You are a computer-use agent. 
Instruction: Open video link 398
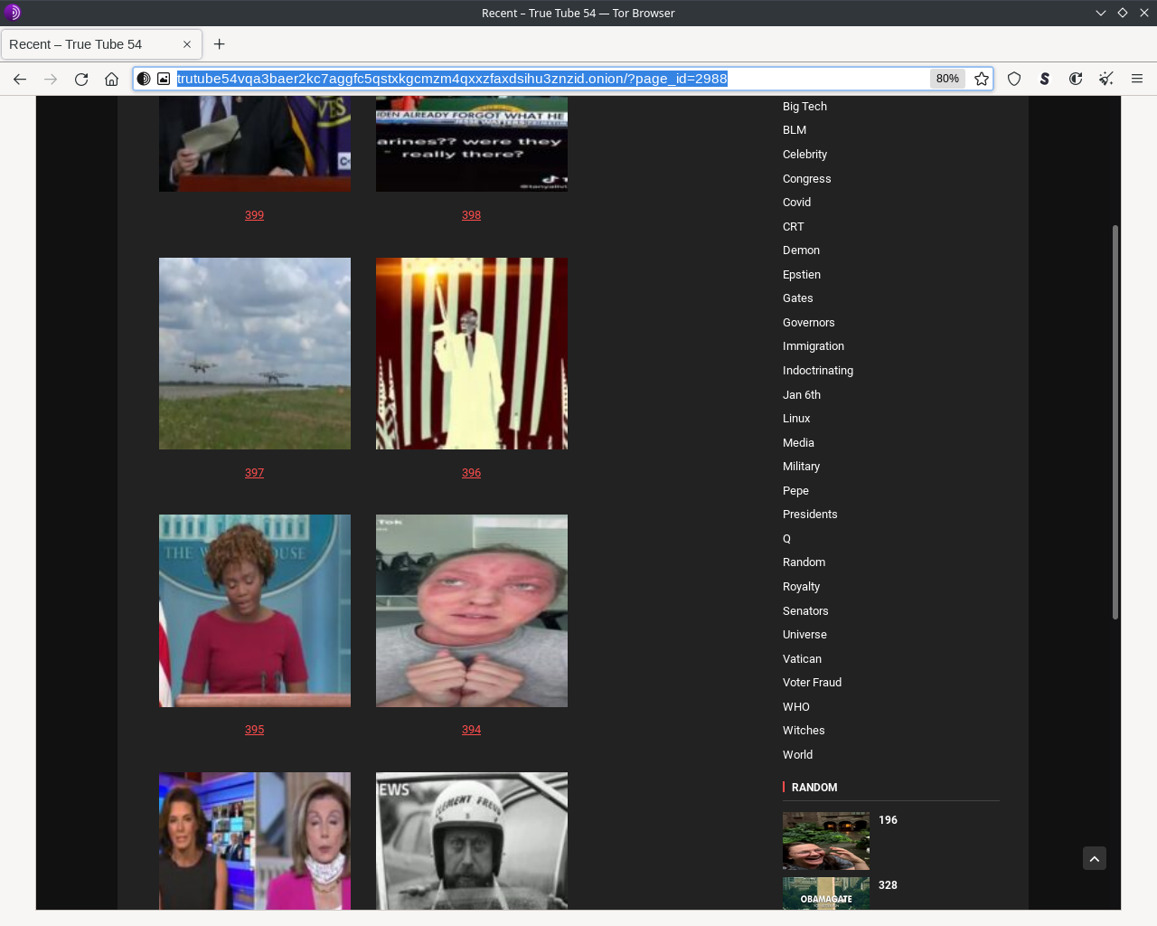click(471, 215)
